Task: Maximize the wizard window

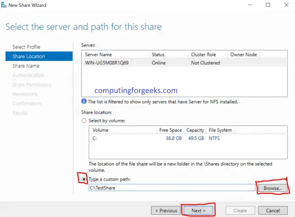Action: (x=268, y=5)
